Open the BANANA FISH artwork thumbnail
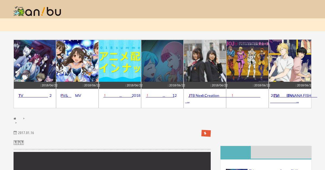The width and height of the screenshot is (325, 170). click(290, 61)
